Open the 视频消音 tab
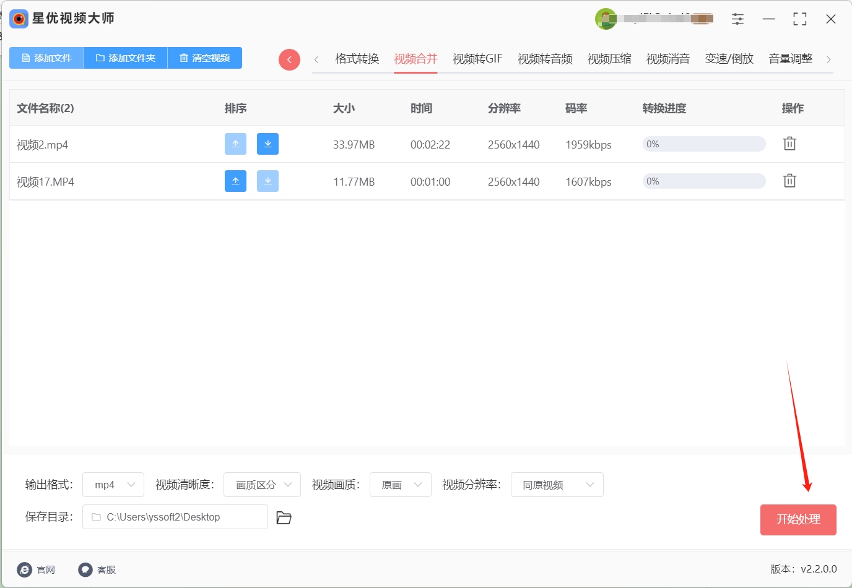Screen dimensions: 852x588 [x=668, y=59]
